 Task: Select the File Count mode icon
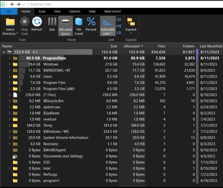tap(79, 22)
